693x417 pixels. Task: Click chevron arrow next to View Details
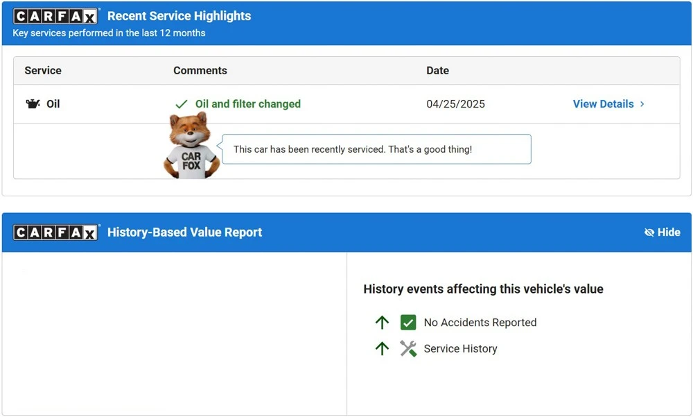coord(642,104)
